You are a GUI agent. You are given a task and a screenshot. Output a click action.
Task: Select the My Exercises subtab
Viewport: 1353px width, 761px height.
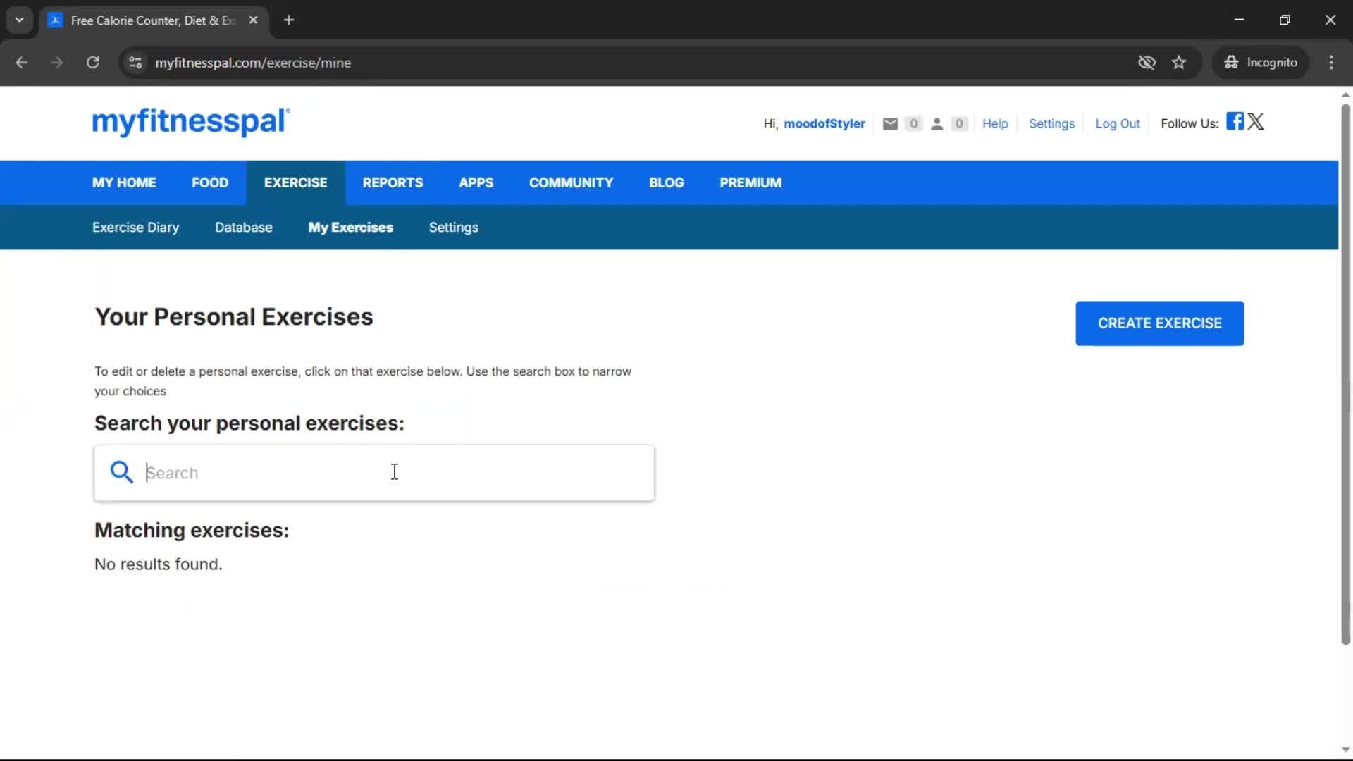point(350,228)
